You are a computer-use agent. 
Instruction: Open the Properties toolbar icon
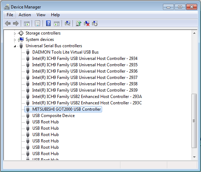point(37,24)
